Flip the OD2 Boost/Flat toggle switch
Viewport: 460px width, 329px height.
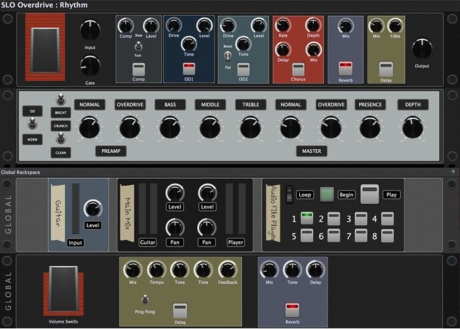227,56
